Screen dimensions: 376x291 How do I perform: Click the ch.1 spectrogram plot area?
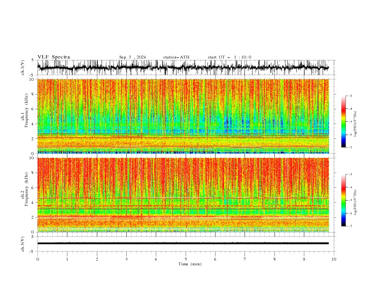point(183,116)
